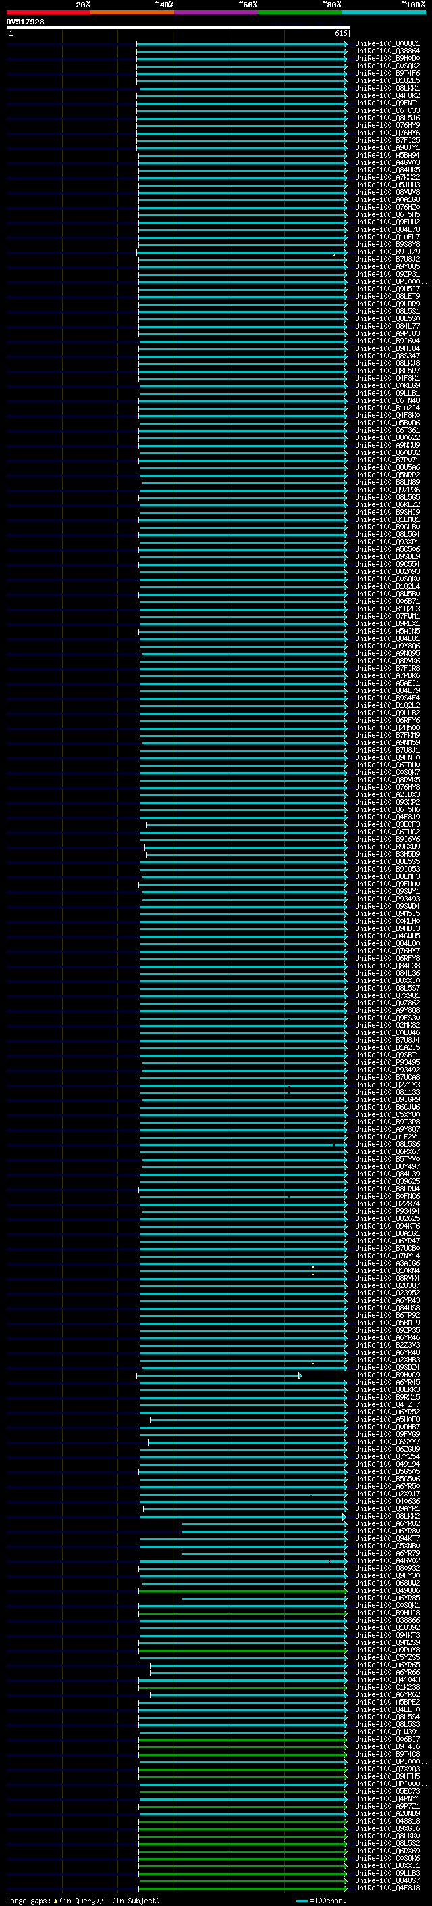This screenshot has height=1906, width=432.
Task: Click label UniRef100_B9GXW9
Action: pyautogui.click(x=387, y=847)
